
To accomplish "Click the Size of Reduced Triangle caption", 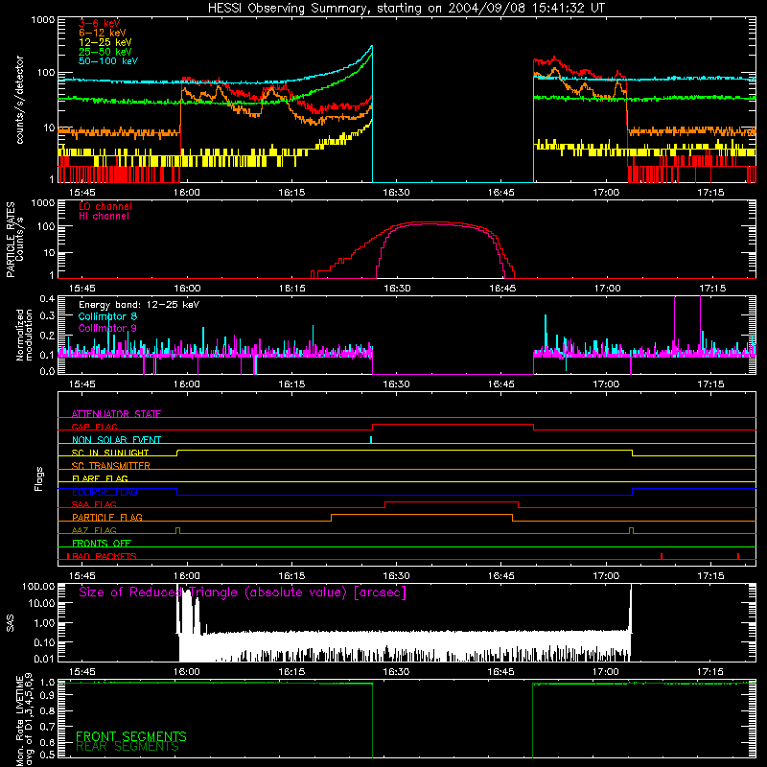I will pyautogui.click(x=243, y=593).
